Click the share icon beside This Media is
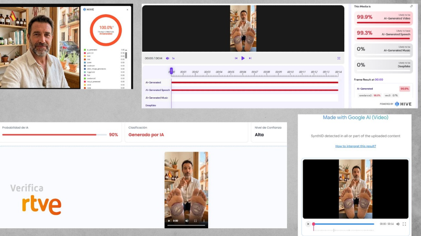The image size is (421, 236). pos(411,6)
